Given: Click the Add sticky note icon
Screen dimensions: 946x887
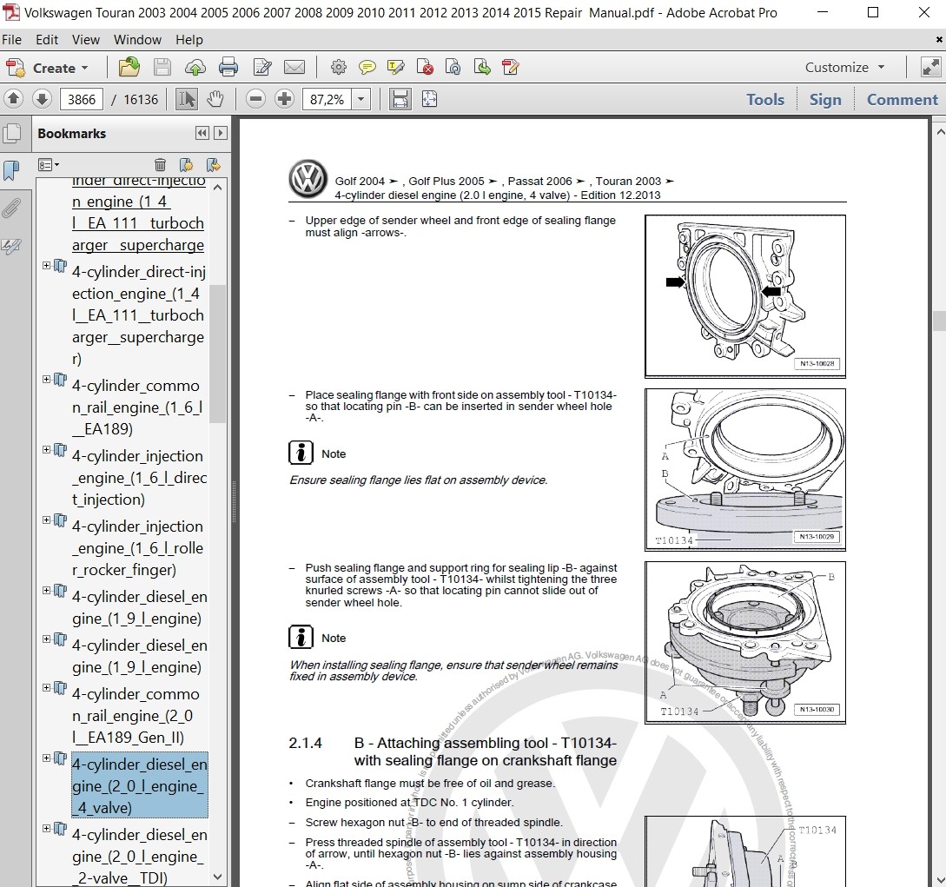Looking at the screenshot, I should (x=367, y=68).
